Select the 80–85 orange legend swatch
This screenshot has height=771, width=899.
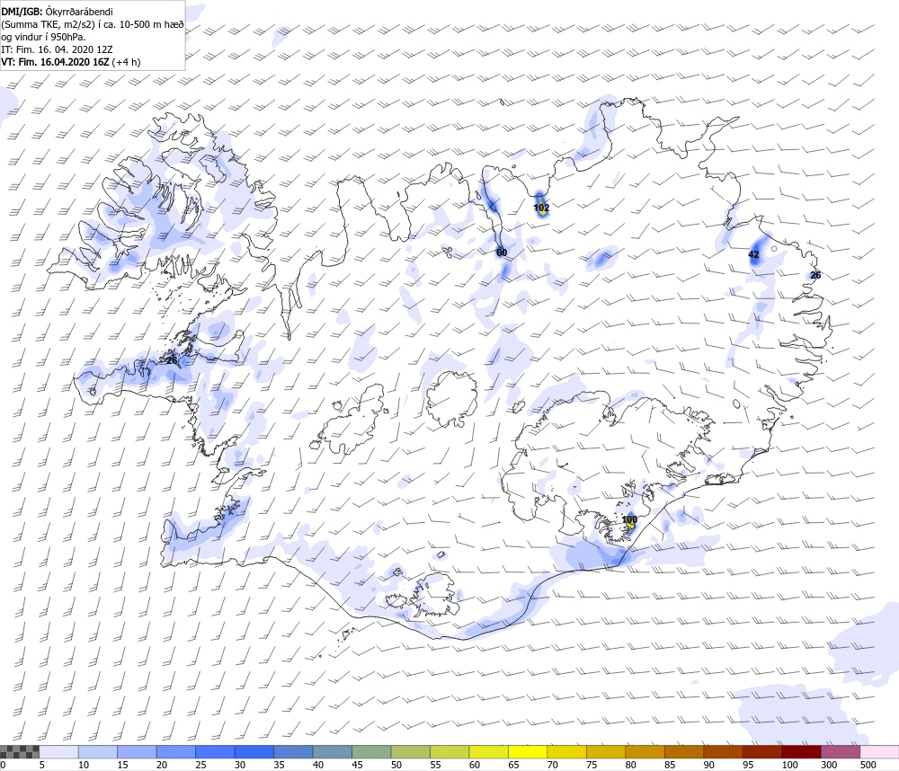[645, 752]
